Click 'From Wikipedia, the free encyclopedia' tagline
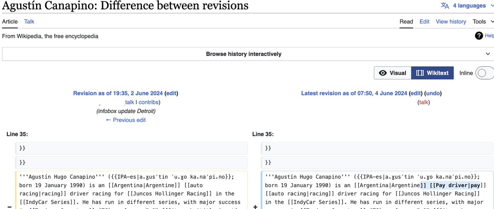This screenshot has height=209, width=494. click(50, 36)
